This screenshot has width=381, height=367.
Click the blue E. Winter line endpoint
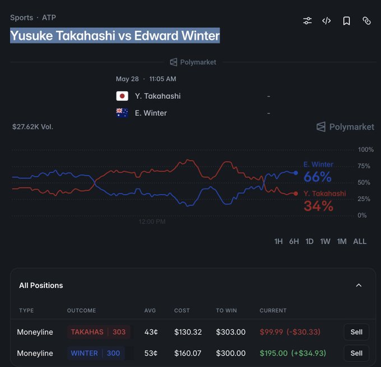(x=295, y=173)
